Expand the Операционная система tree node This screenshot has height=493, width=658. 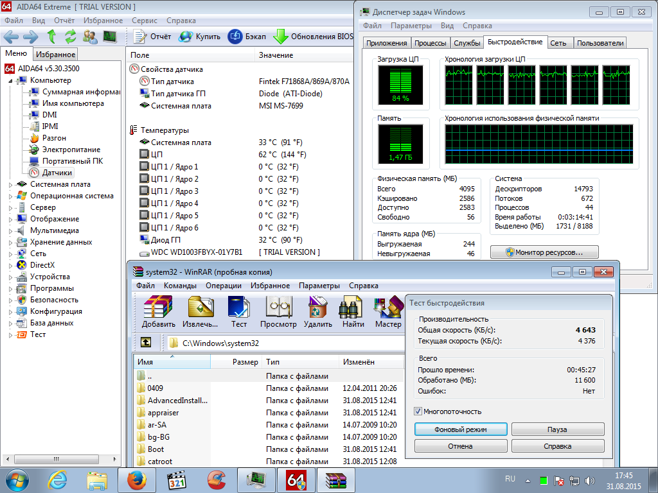11,196
